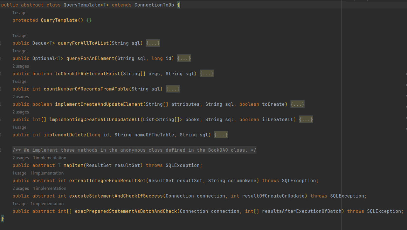Click the gutter icon beside extractIntegerFromResultSet
The width and height of the screenshot is (407, 230).
pos(2,181)
